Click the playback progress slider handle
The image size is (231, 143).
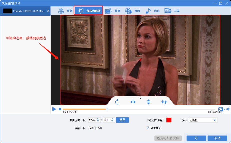(107, 109)
